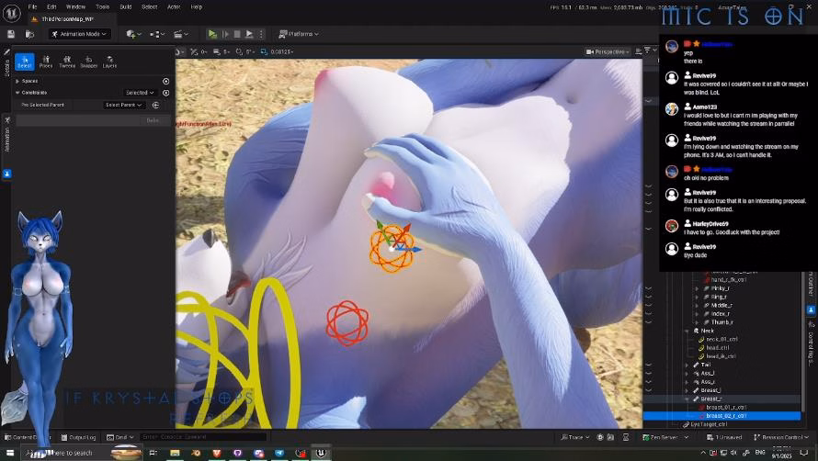The width and height of the screenshot is (818, 461).
Task: Expand the Spaces section
Action: coord(17,81)
